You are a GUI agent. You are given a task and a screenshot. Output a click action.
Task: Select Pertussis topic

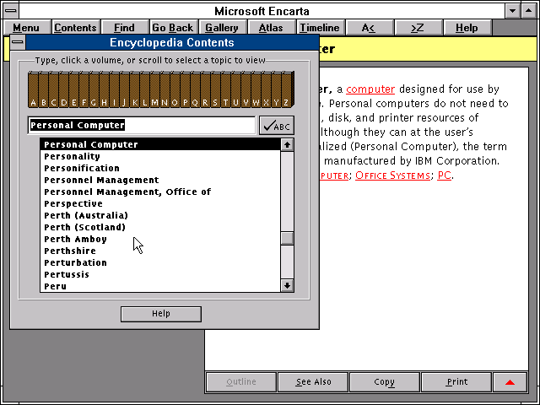160,274
